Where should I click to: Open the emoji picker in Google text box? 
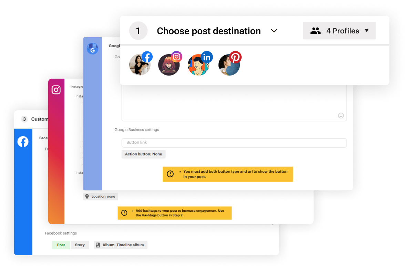341,116
